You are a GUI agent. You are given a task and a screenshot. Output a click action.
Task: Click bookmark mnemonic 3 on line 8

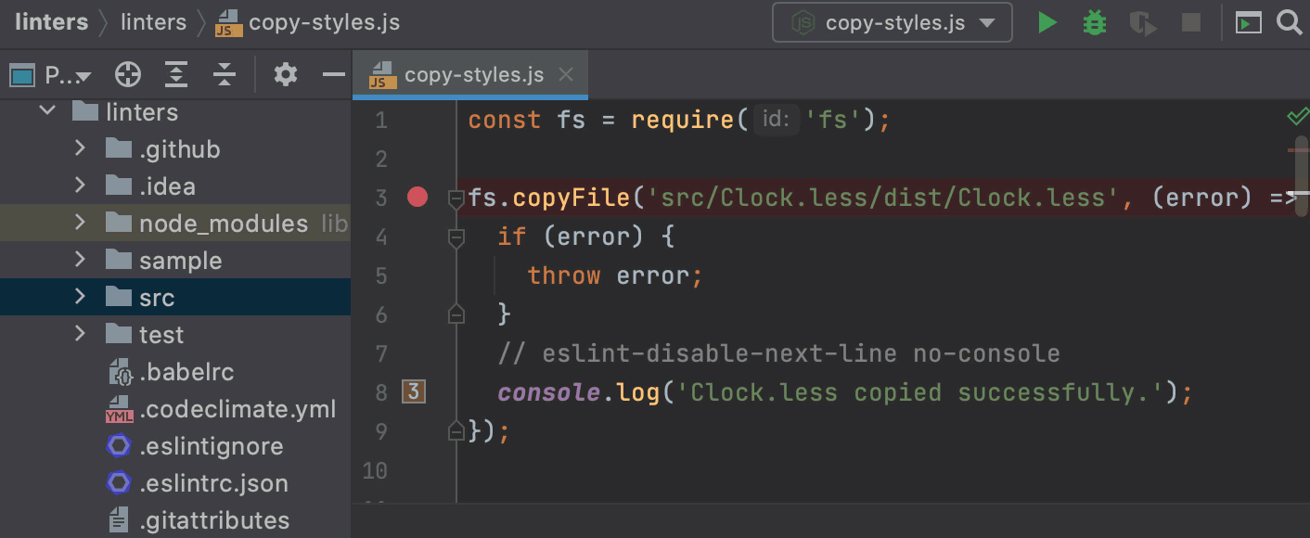click(x=412, y=391)
